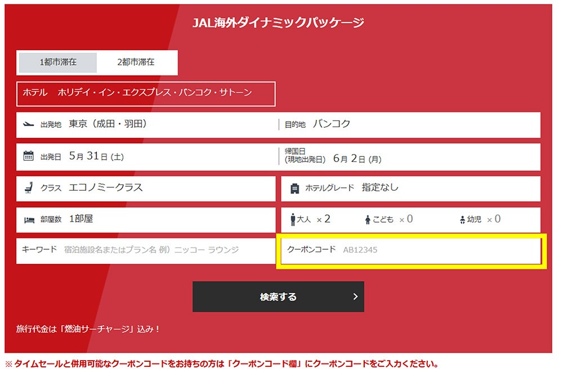Image resolution: width=563 pixels, height=373 pixels.
Task: Click the red coupon code notice text
Action: pyautogui.click(x=222, y=364)
